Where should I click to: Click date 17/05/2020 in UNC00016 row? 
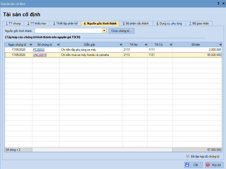19,55
